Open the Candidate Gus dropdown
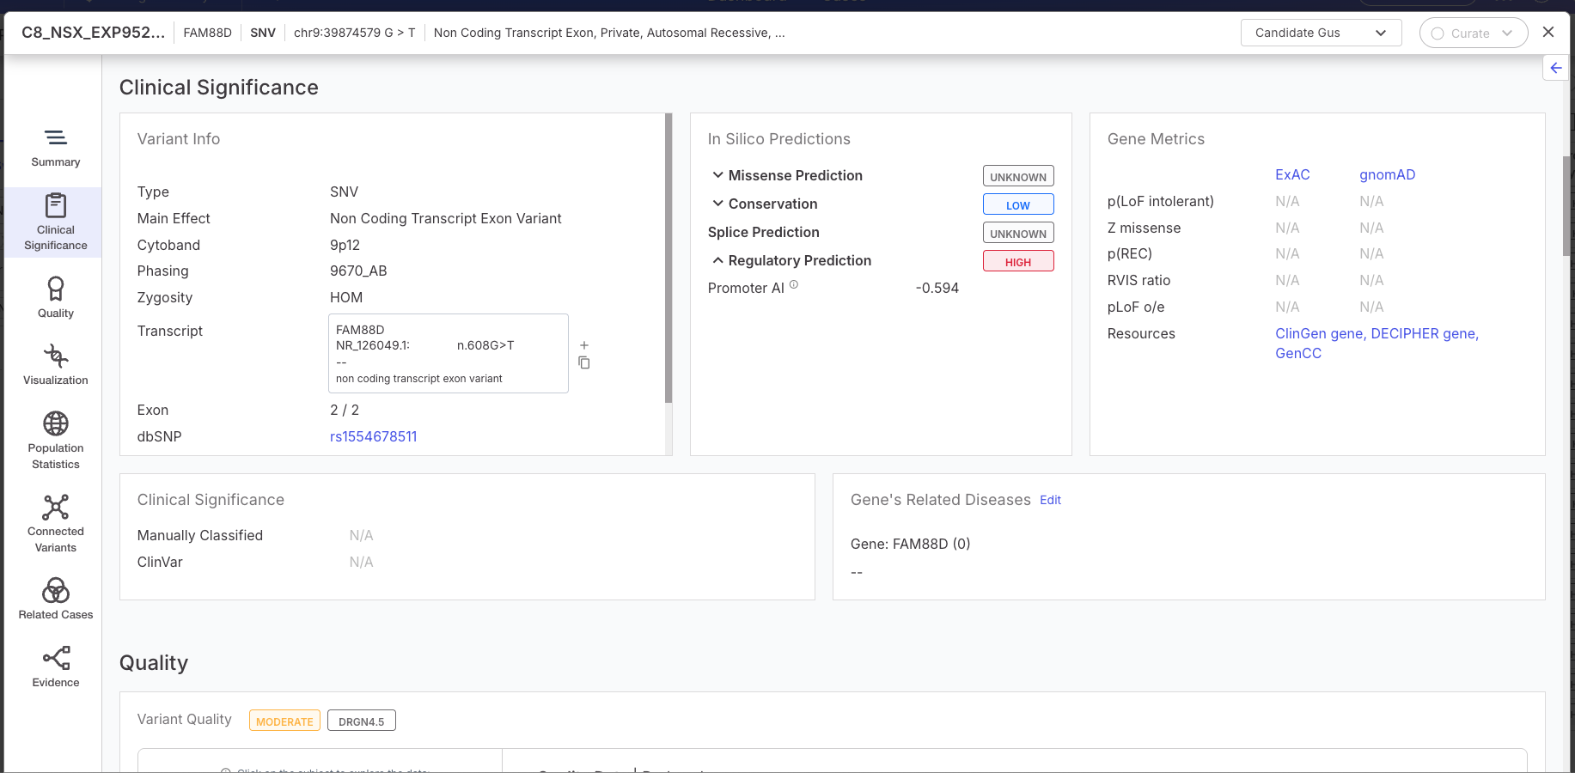The height and width of the screenshot is (773, 1575). coord(1321,33)
